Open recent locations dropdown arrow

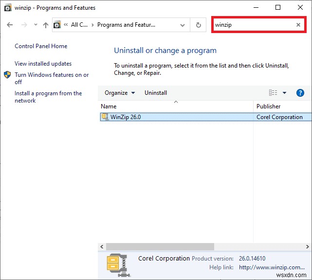pos(36,25)
